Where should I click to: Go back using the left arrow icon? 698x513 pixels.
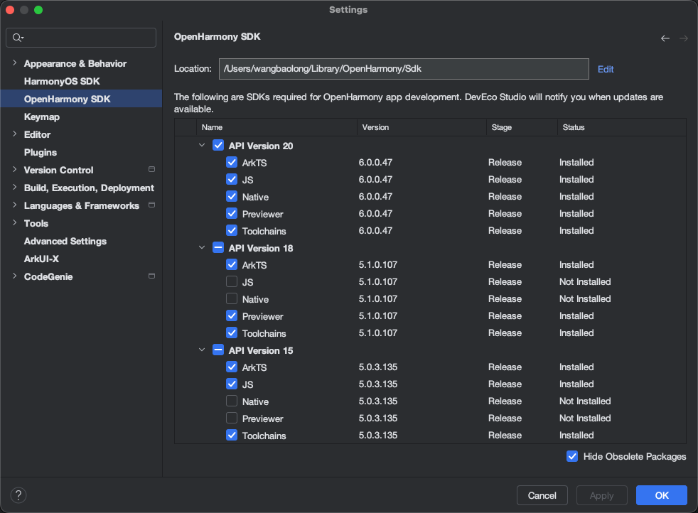[665, 38]
